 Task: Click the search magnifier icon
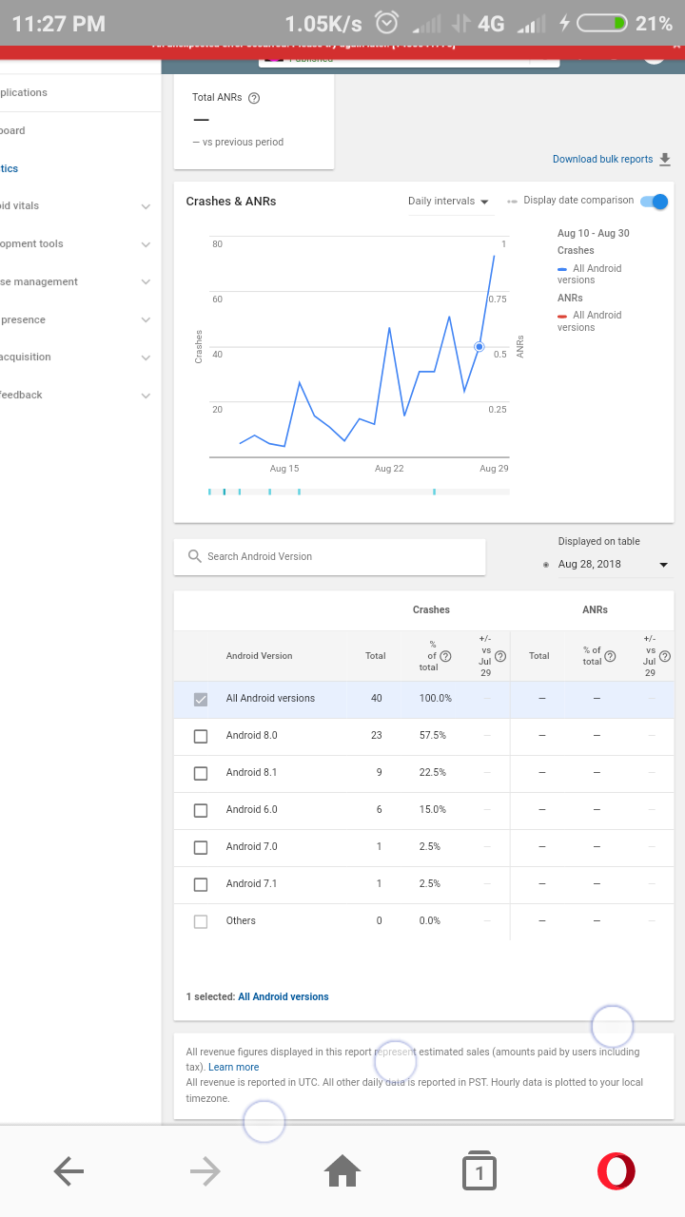(x=195, y=556)
